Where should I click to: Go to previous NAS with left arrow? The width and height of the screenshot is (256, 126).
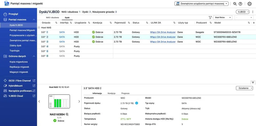pyautogui.click(x=39, y=101)
